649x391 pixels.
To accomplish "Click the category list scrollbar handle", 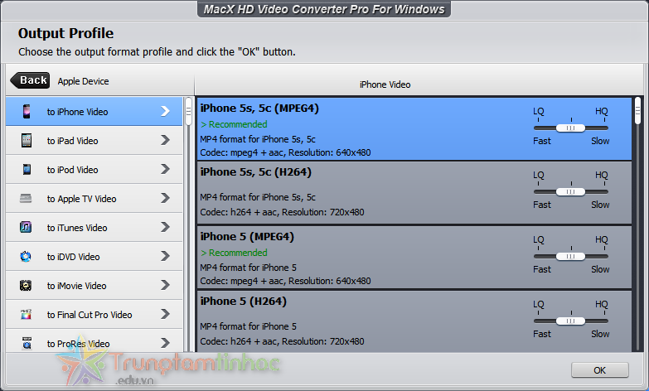I will pos(188,111).
